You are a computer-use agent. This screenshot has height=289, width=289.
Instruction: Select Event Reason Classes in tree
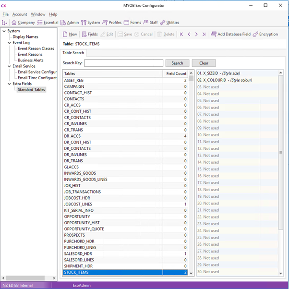tap(36, 48)
